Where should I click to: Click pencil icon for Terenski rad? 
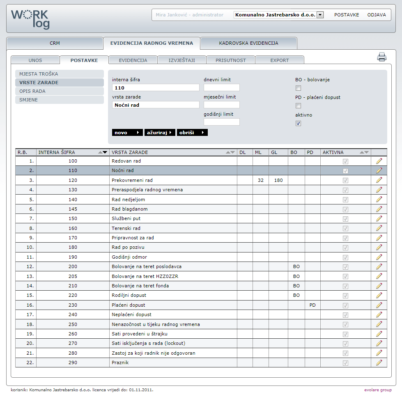pyautogui.click(x=379, y=228)
